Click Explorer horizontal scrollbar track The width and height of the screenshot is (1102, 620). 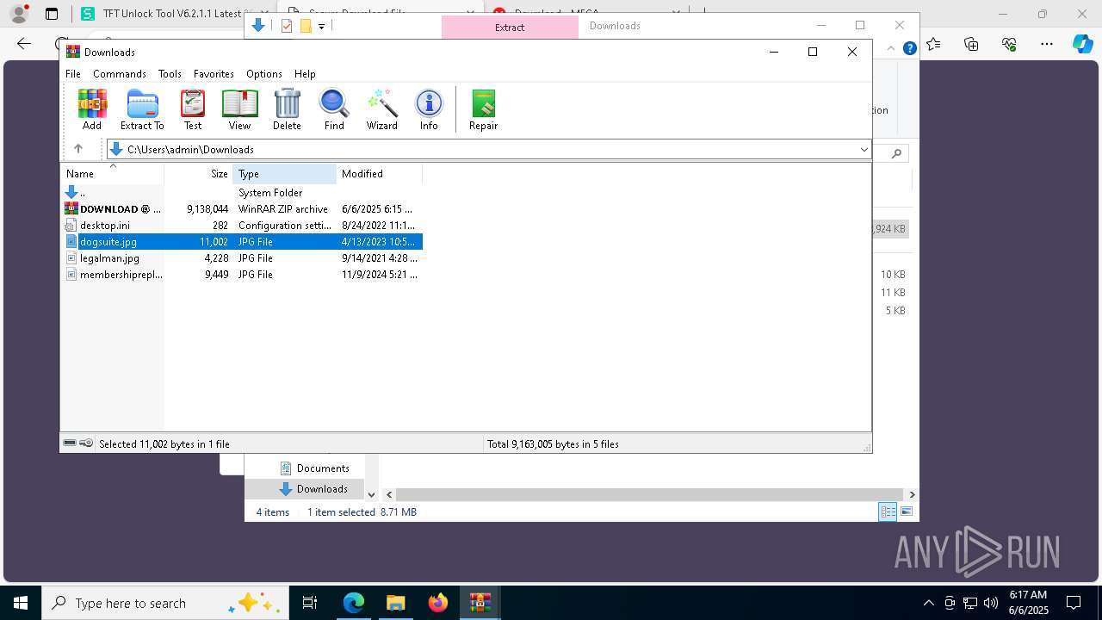[x=649, y=494]
